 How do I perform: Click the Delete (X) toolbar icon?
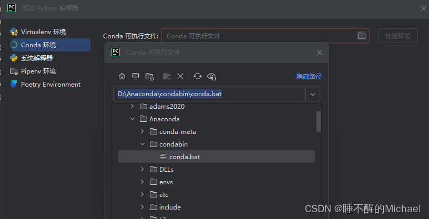[x=180, y=76]
